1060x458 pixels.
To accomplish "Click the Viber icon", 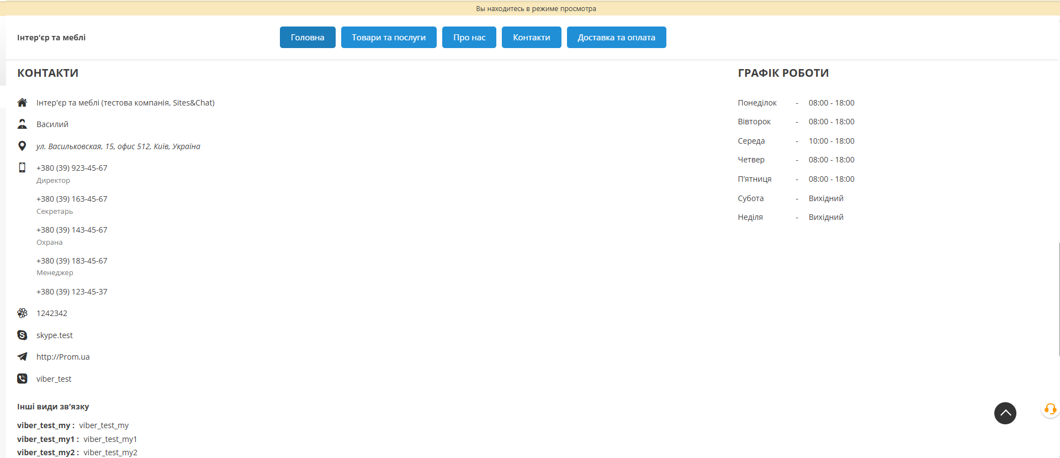I will click(x=22, y=379).
